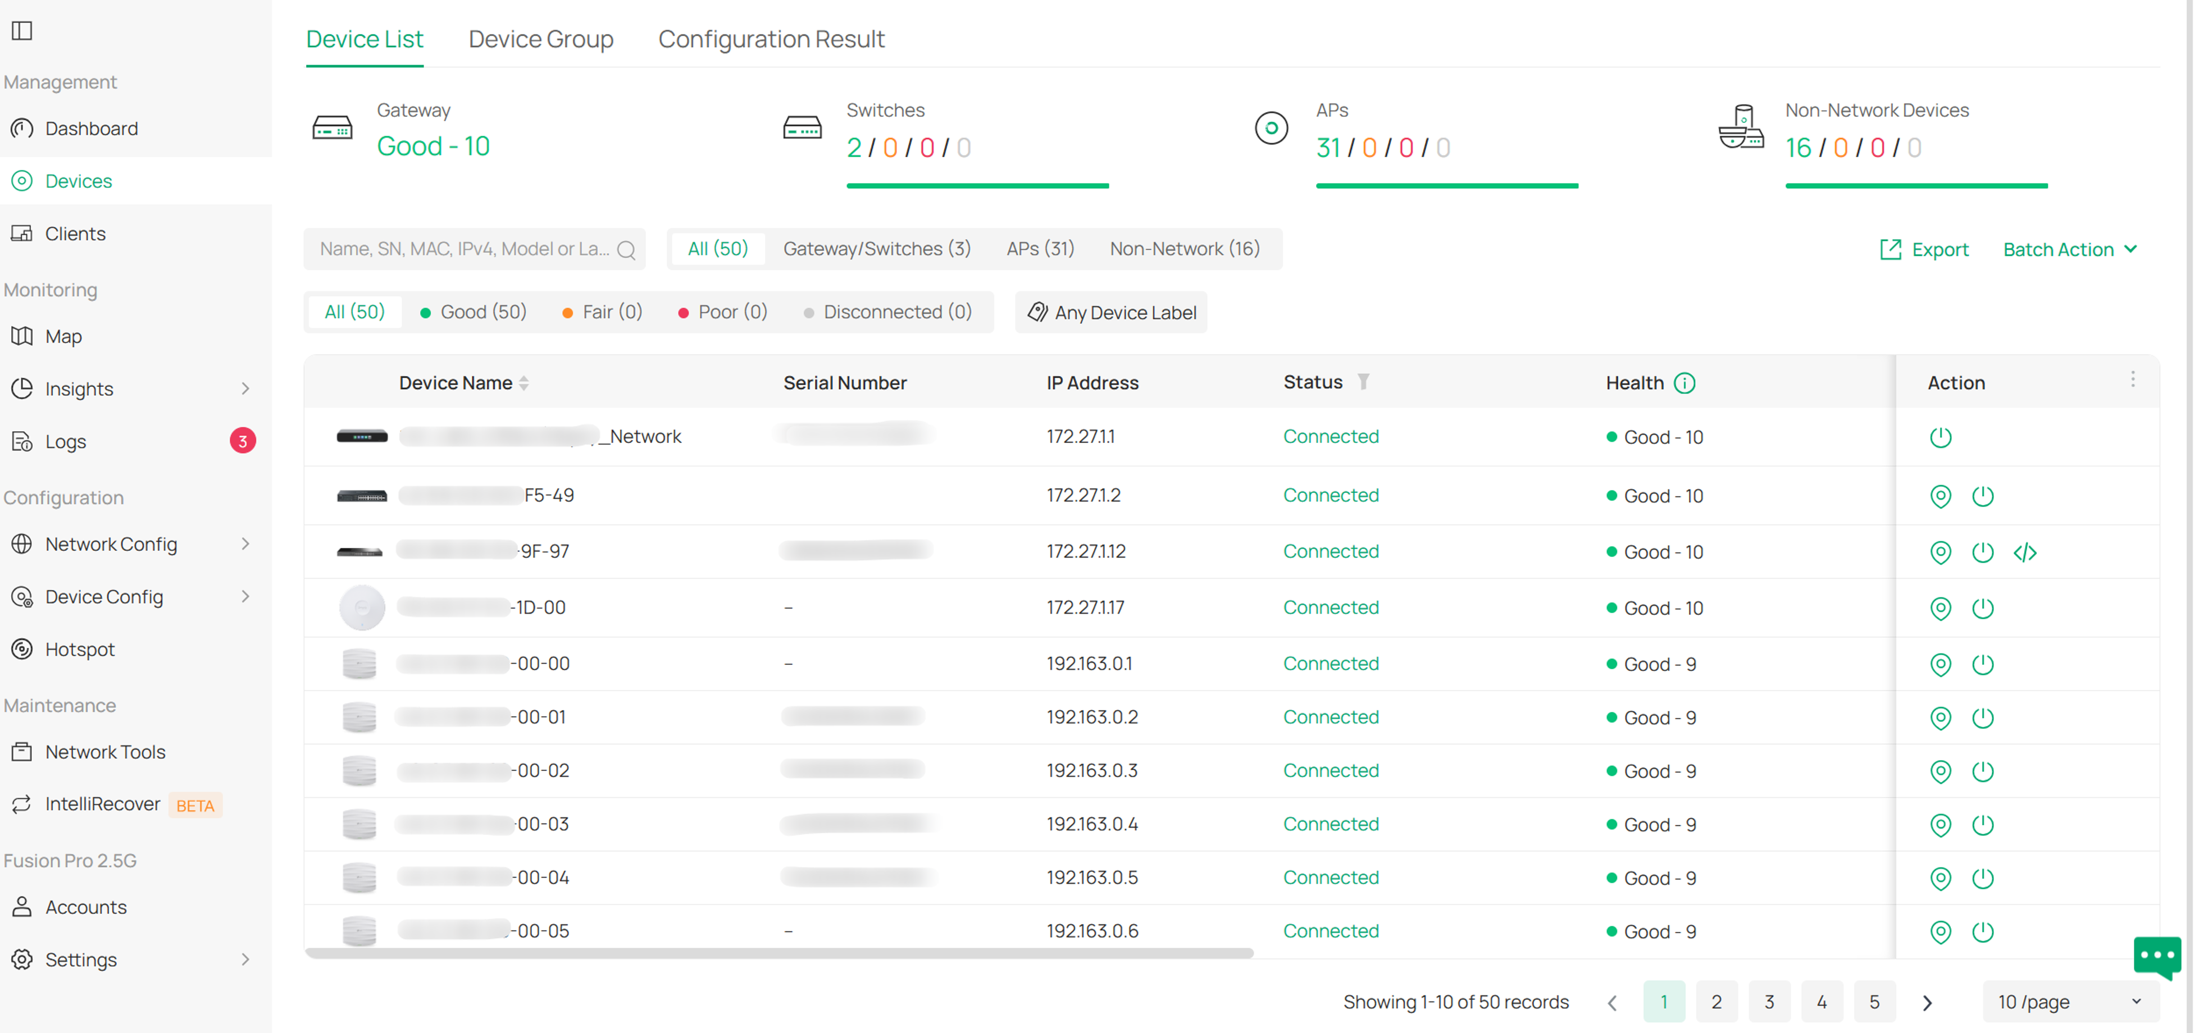This screenshot has height=1033, width=2199.
Task: Open the Any Device Label filter
Action: pos(1110,312)
